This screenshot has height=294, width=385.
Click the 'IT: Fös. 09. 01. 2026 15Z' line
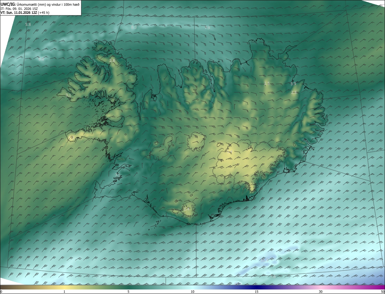point(19,9)
